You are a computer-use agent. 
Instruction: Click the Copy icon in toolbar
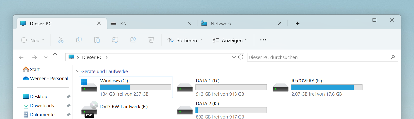tap(79, 40)
